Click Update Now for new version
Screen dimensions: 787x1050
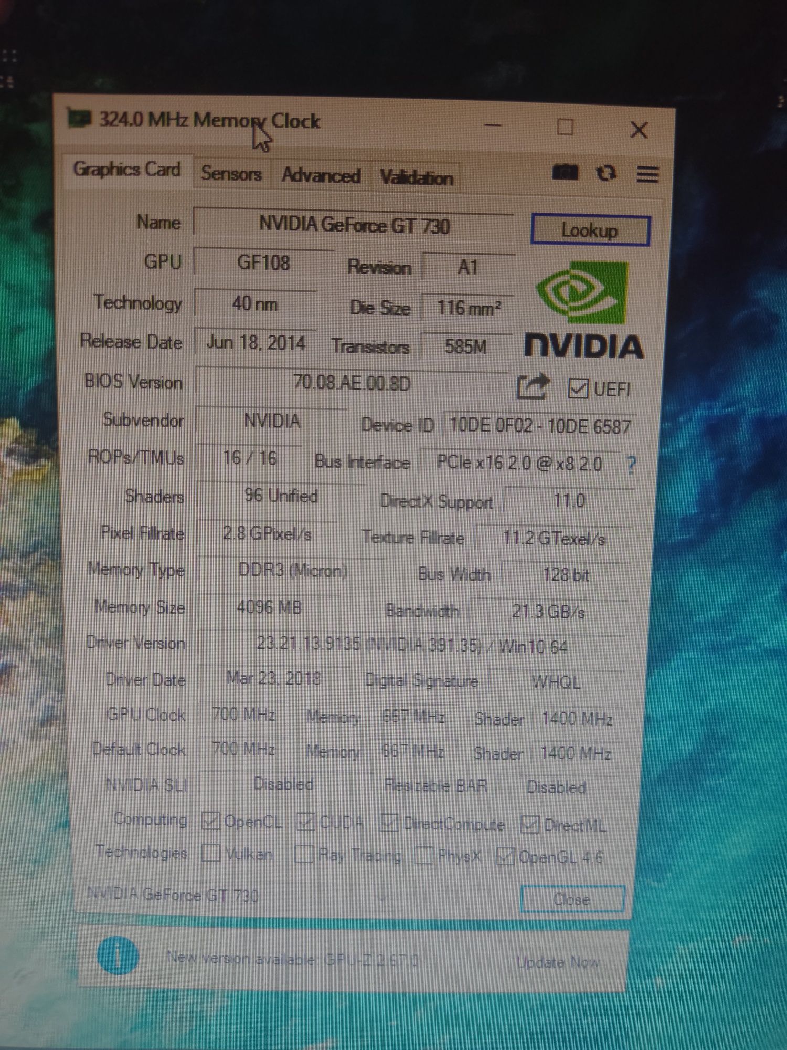(x=558, y=962)
